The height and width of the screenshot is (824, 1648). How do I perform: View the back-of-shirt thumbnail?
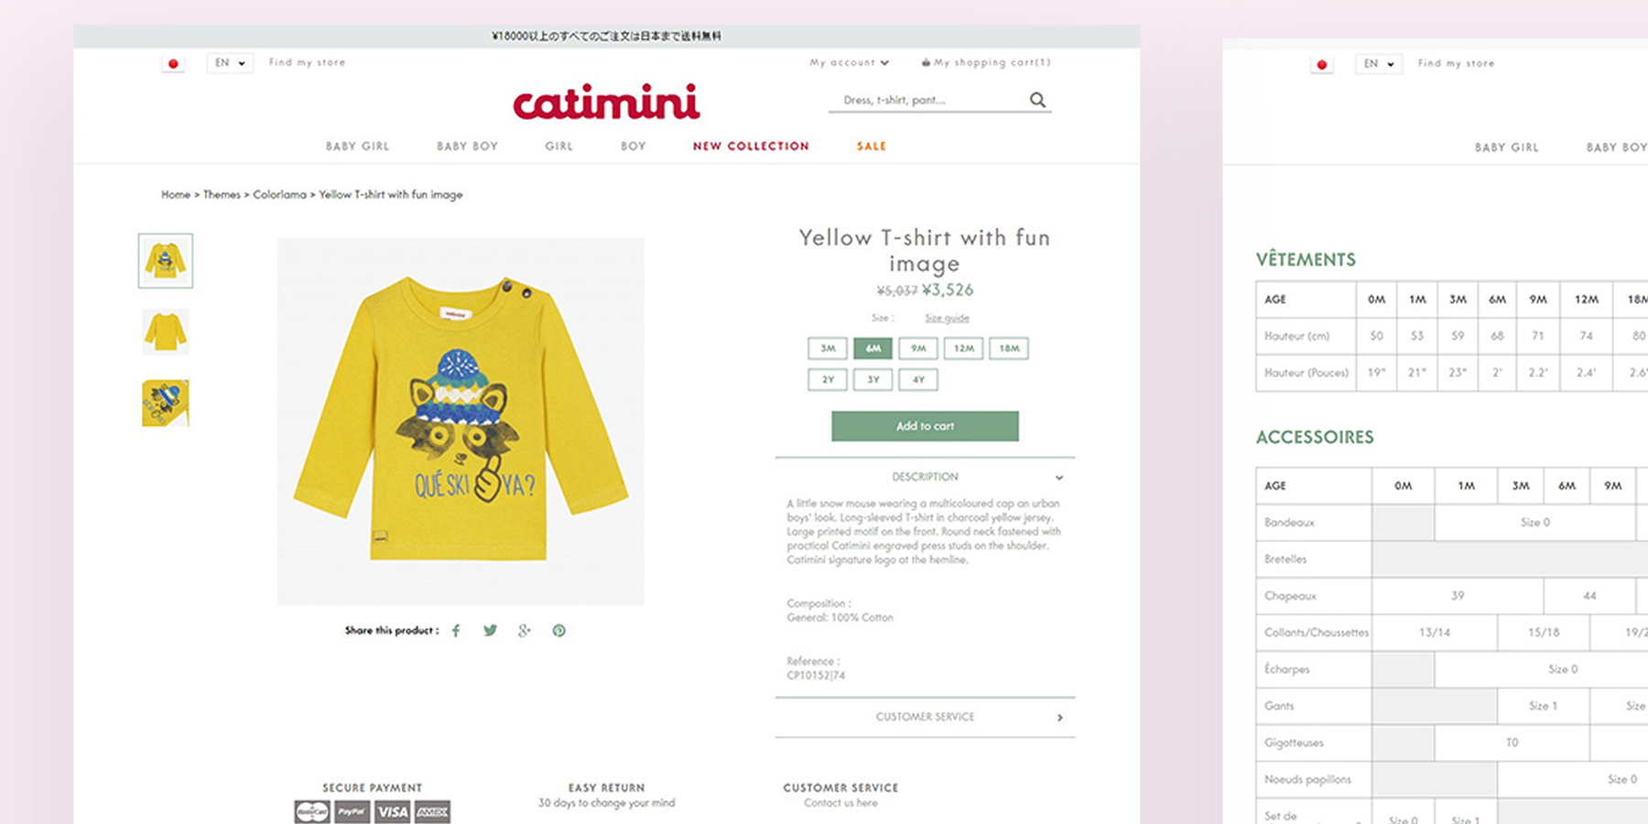pyautogui.click(x=166, y=331)
